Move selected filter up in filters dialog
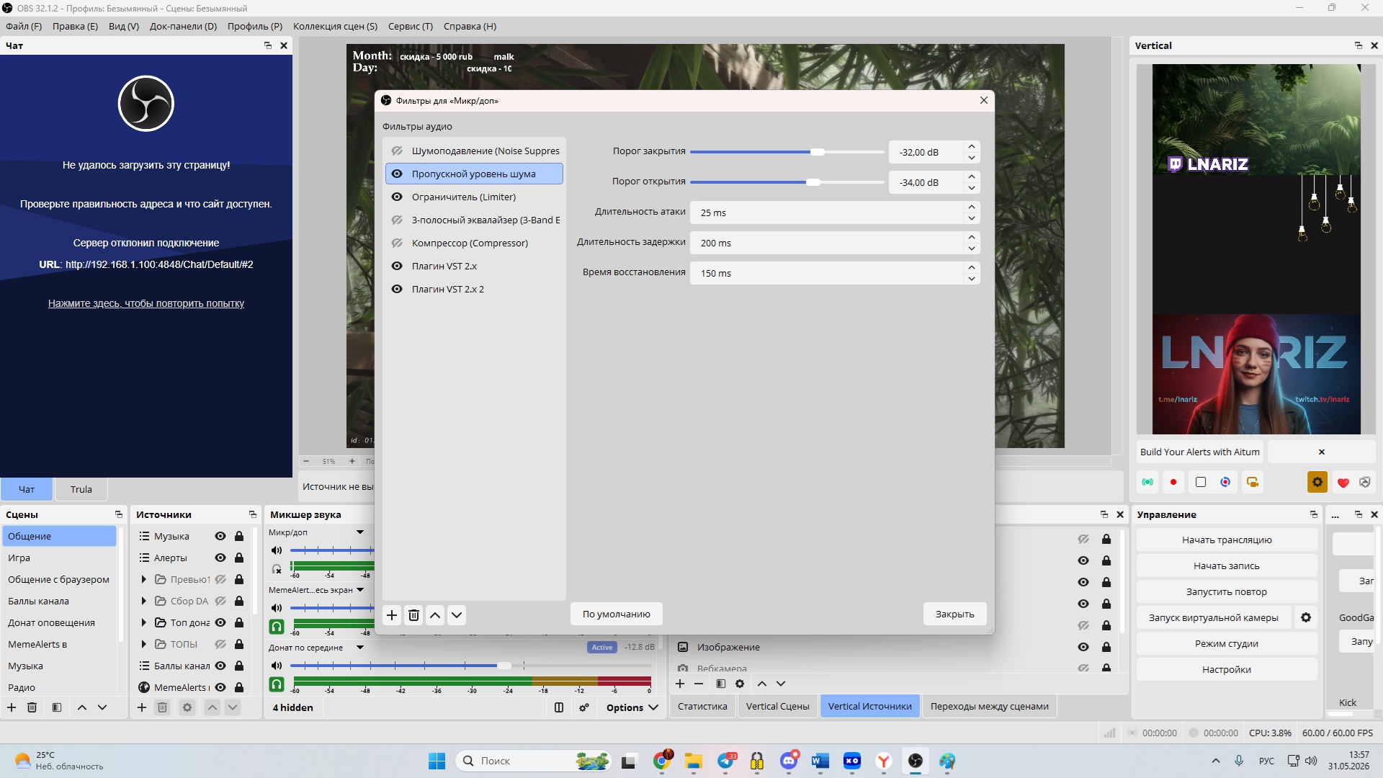 click(435, 614)
